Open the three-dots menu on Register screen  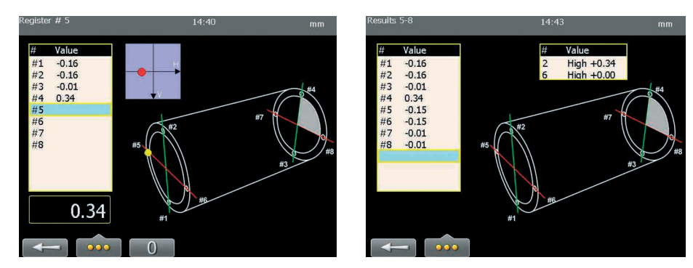99,247
